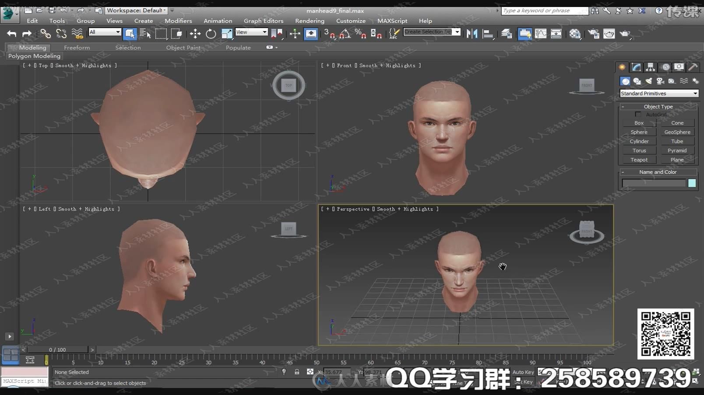Click the Render Production teapot icon
Screen dimensions: 704x395
[625, 34]
